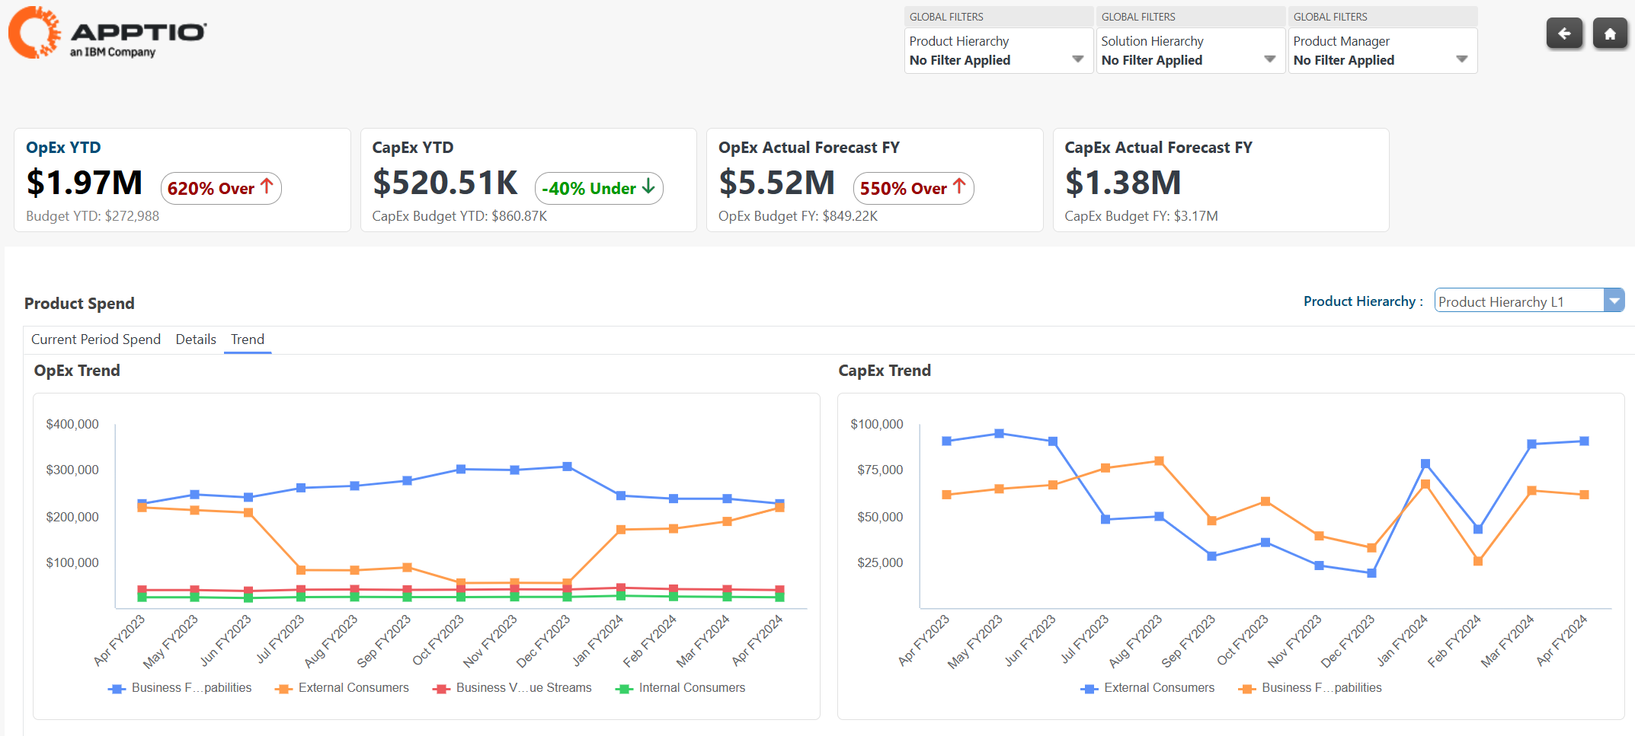Screen dimensions: 1635x736
Task: Click the 620% Over red arrow badge
Action: coord(221,188)
